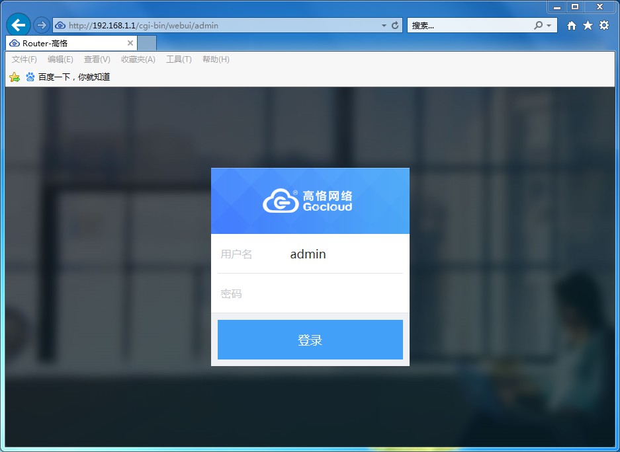The image size is (620, 452).
Task: Open the Tools gear icon
Action: click(604, 26)
